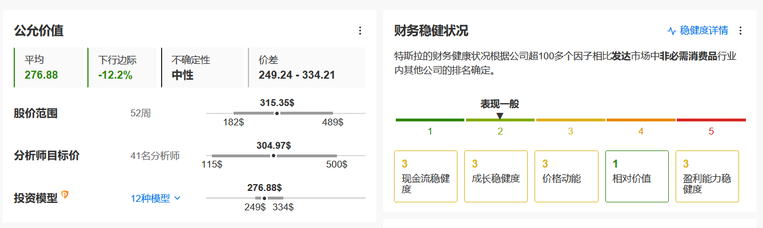
Task: Click the bold 发达 word in the description
Action: pos(621,56)
